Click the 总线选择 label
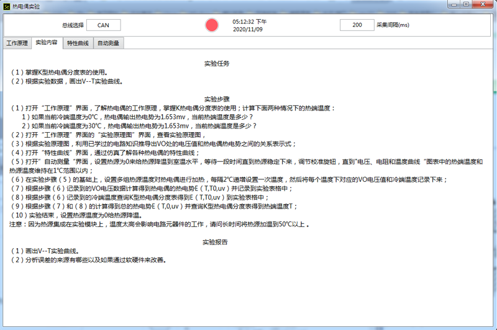Viewport: 497px width, 330px height. [72, 25]
